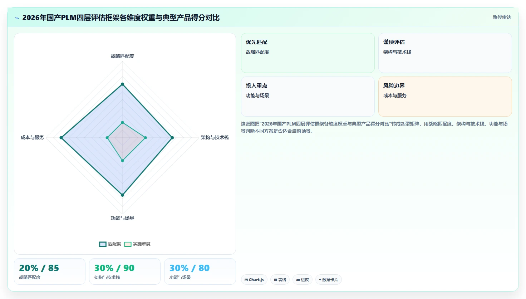Click the 架构与技术栈 radar axis label
This screenshot has height=299, width=526.
click(215, 137)
